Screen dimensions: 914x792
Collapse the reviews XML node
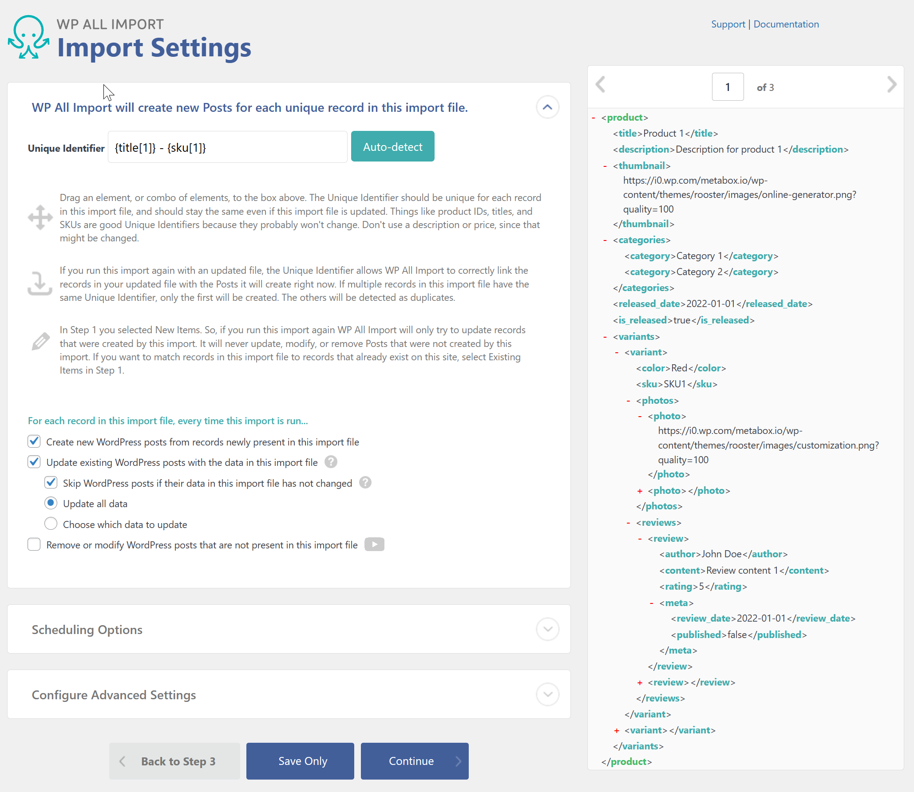[628, 523]
